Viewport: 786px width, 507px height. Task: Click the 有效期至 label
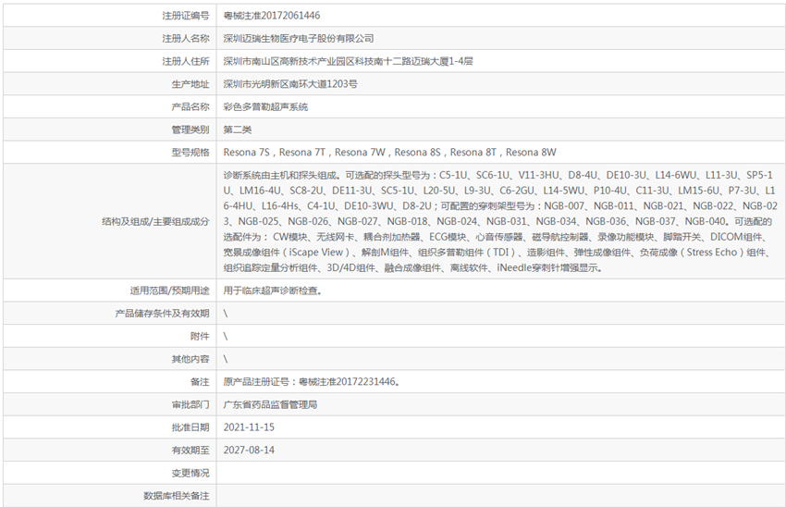(x=190, y=451)
